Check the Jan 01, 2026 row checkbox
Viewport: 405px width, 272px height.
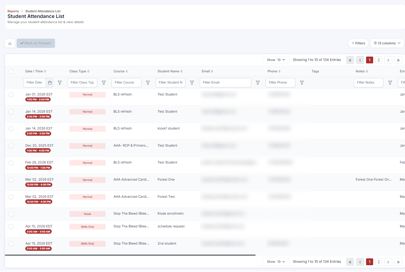[11, 95]
